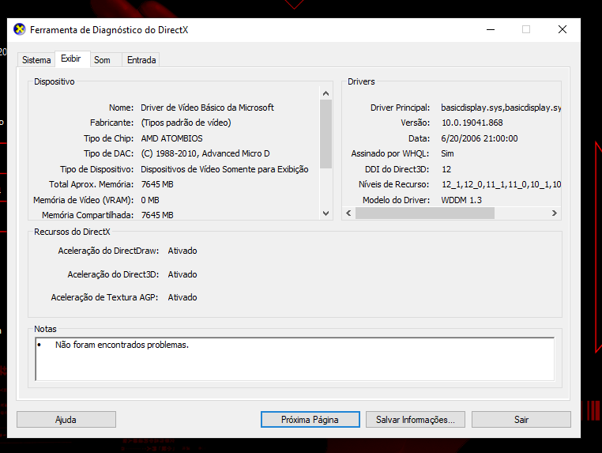Click Drivers scrollbar right arrow
602x453 pixels.
pyautogui.click(x=555, y=213)
